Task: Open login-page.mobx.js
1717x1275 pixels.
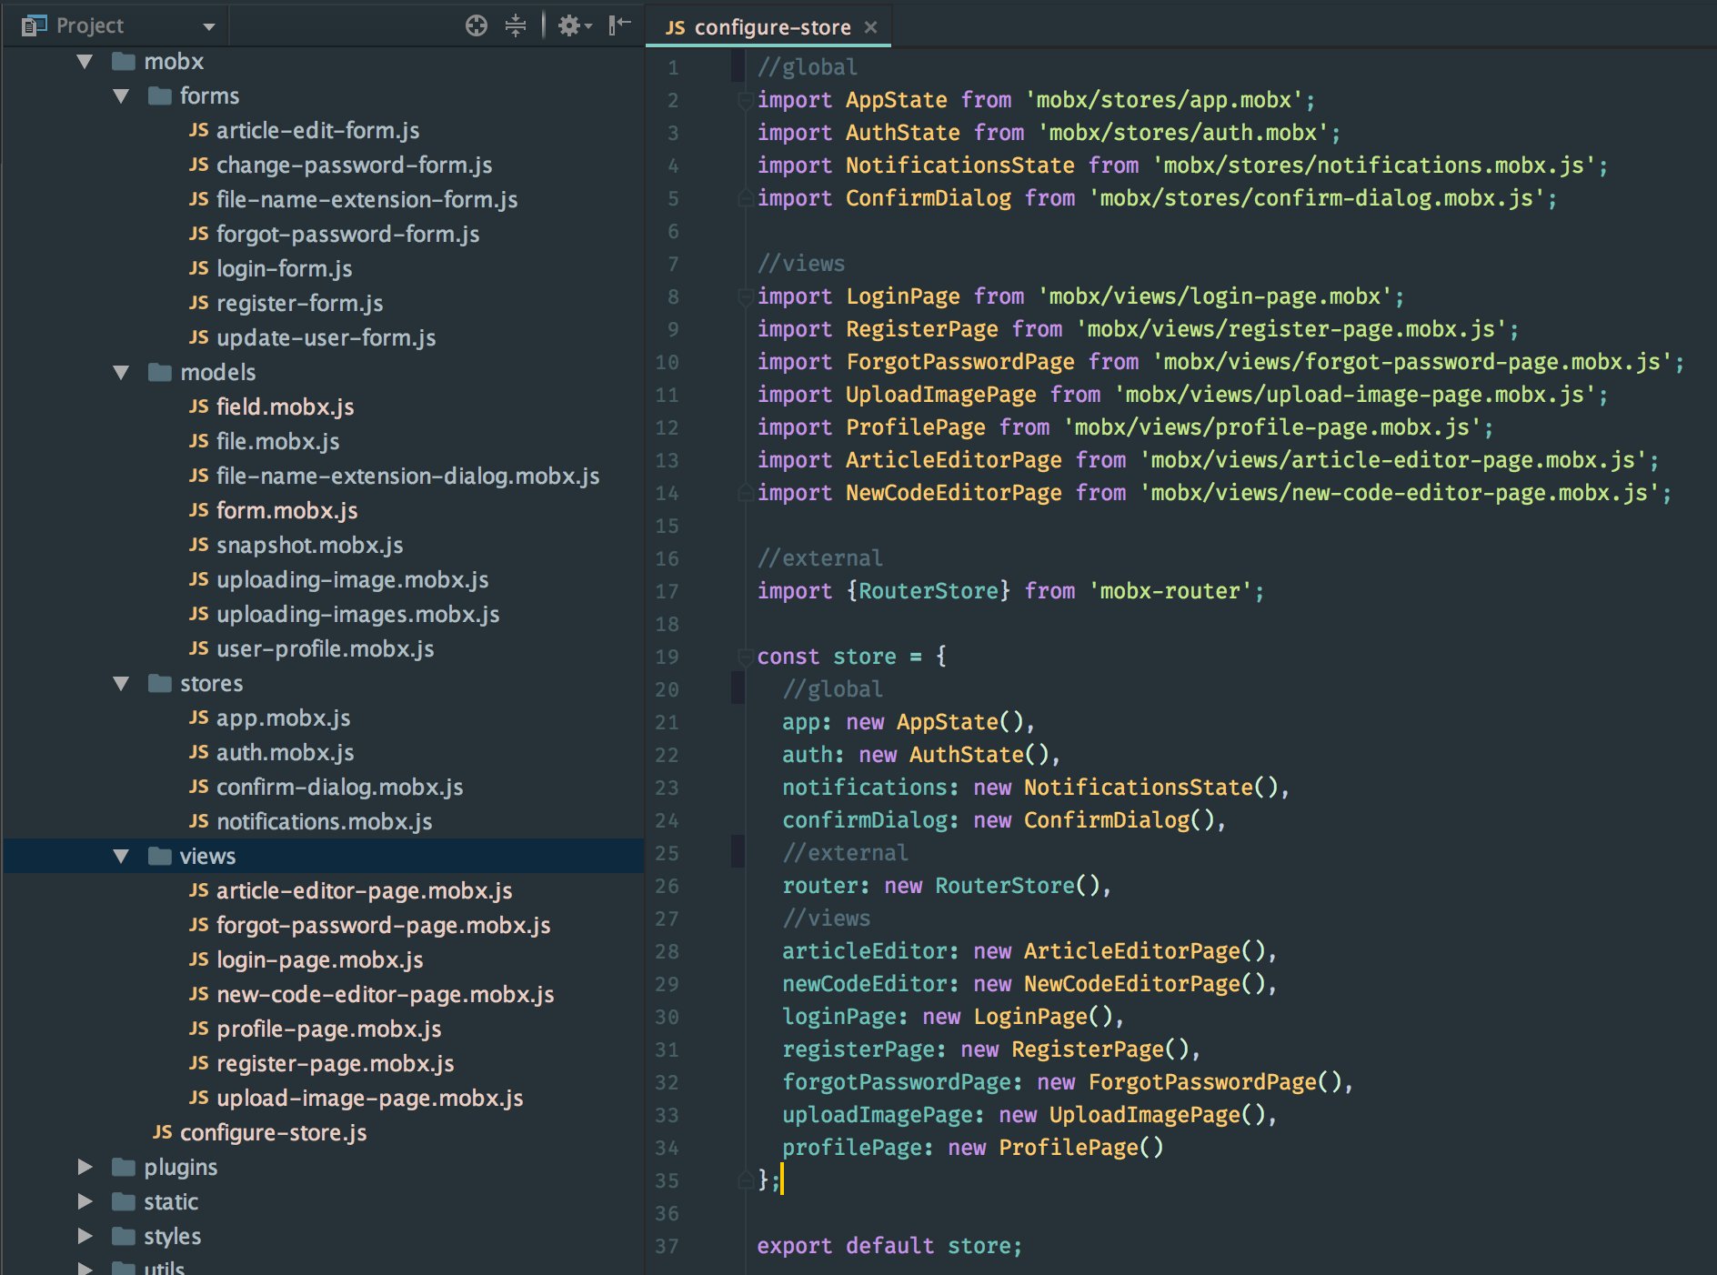Action: 319,959
